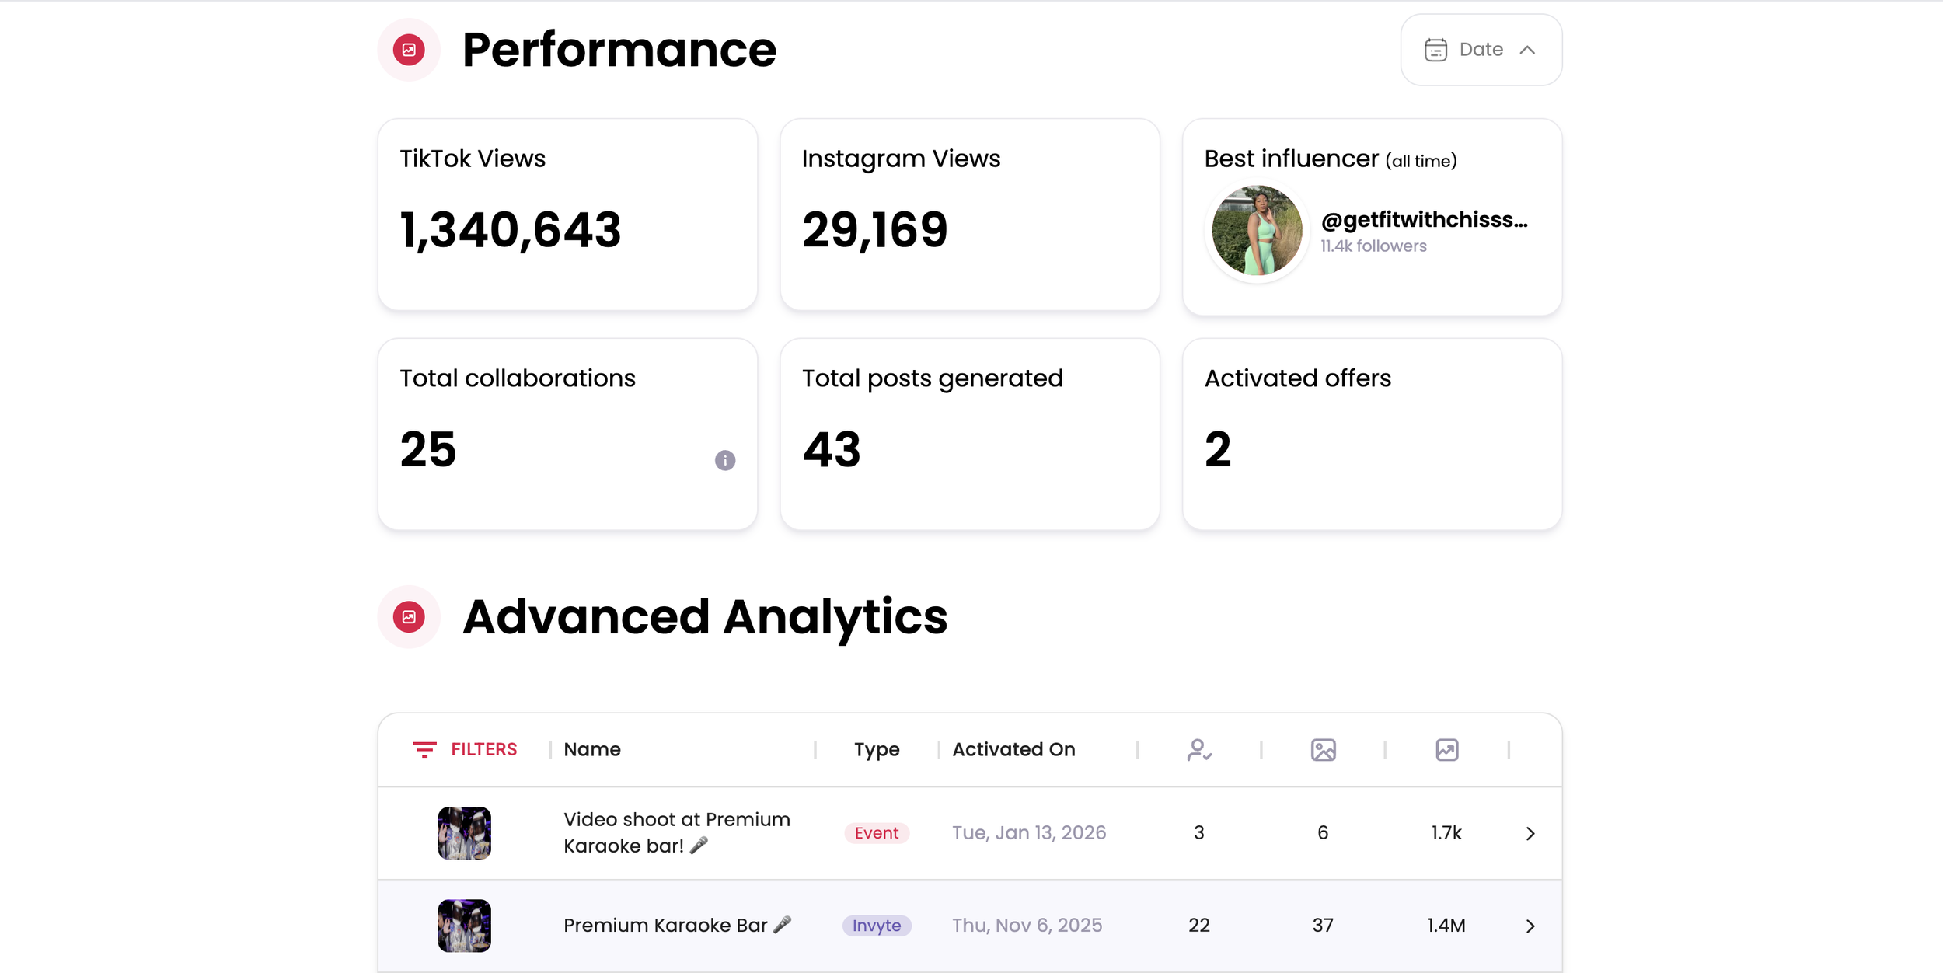Click the approved-influencer person column icon

click(x=1198, y=750)
